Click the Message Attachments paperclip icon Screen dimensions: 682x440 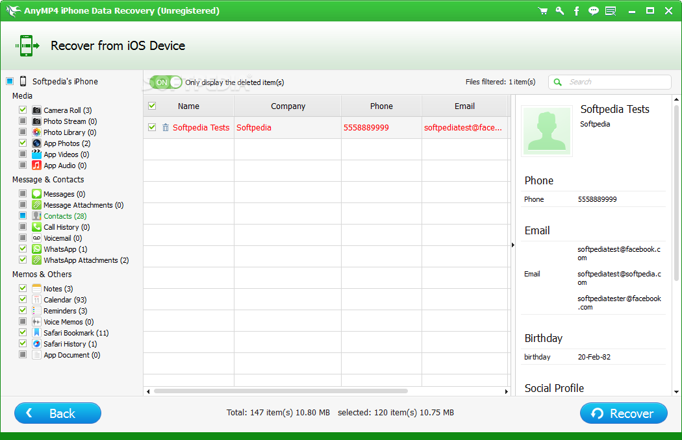36,205
